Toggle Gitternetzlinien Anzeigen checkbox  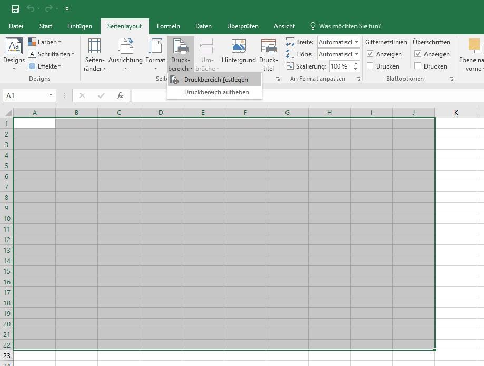[x=370, y=54]
